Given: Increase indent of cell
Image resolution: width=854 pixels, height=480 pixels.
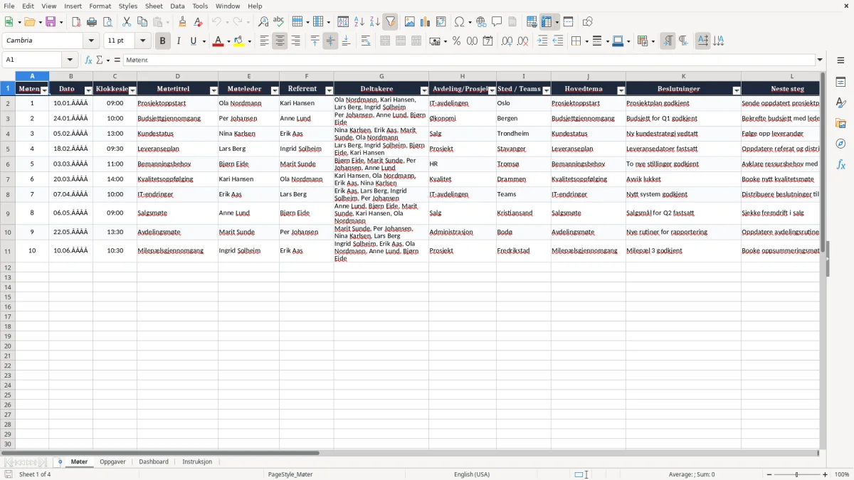Looking at the screenshot, I should (x=542, y=41).
